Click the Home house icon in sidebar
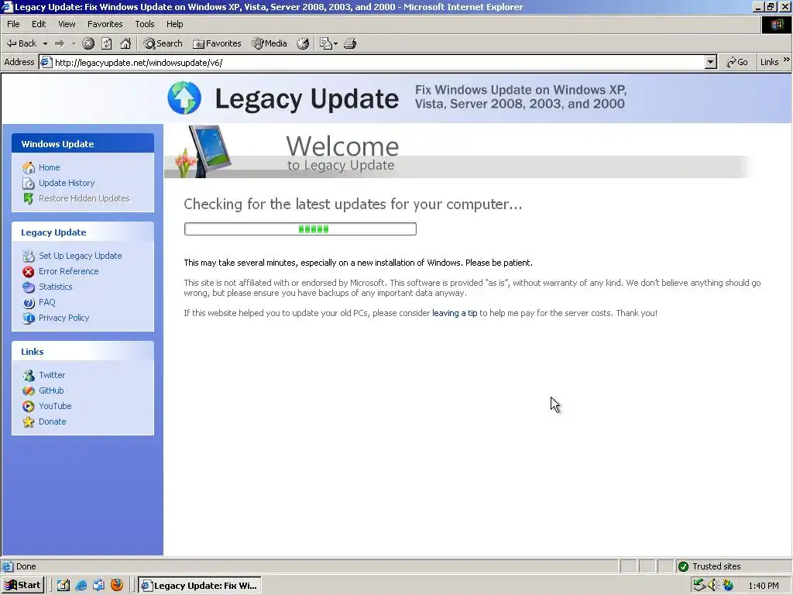Viewport: 793px width, 595px height. coord(29,167)
